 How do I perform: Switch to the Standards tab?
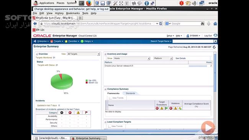click(130, 93)
